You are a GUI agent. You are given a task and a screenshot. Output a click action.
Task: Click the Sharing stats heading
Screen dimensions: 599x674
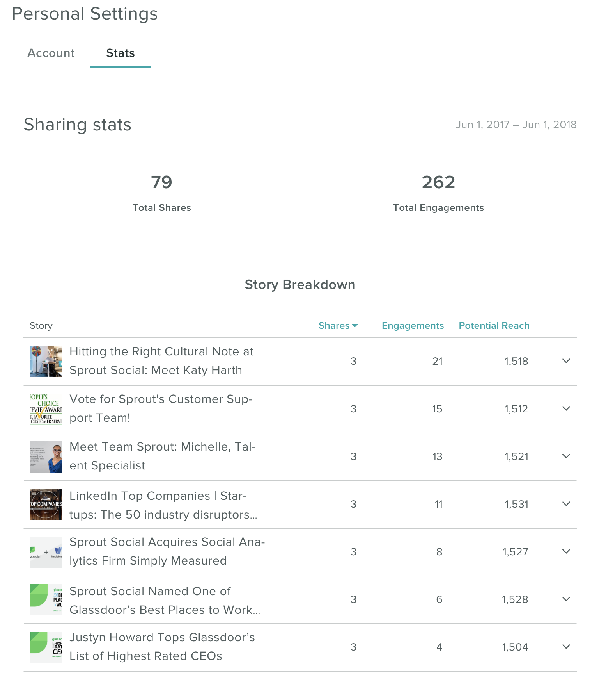pos(78,125)
